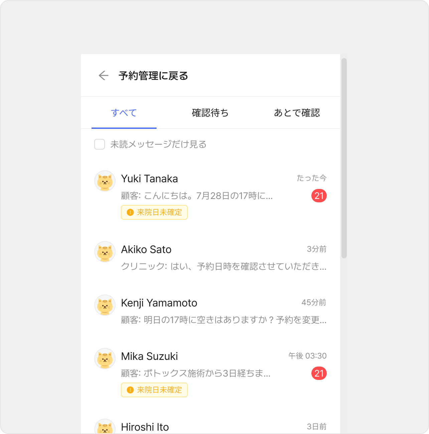Open Yuki Tanaka's cat avatar
This screenshot has width=429, height=434.
105,181
